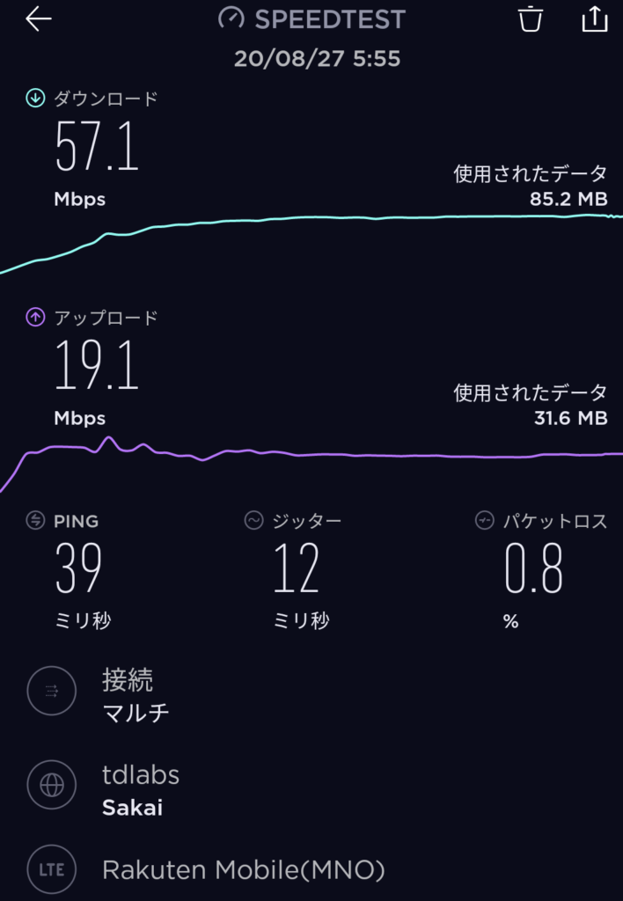Tap the 20/08/27 5:55 timestamp
Viewport: 623px width, 901px height.
317,59
